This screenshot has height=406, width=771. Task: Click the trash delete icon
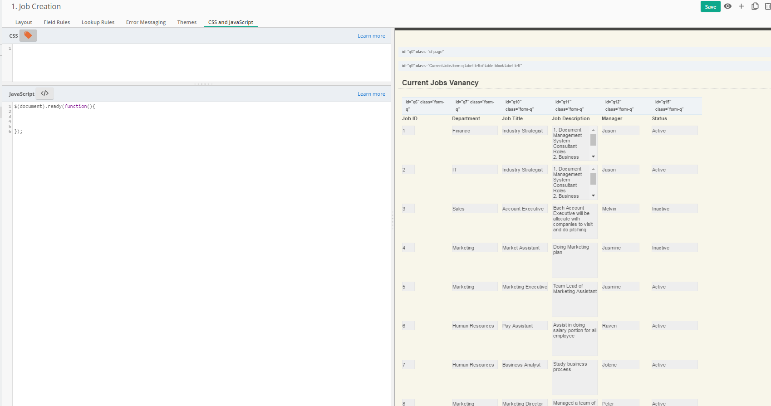coord(768,6)
